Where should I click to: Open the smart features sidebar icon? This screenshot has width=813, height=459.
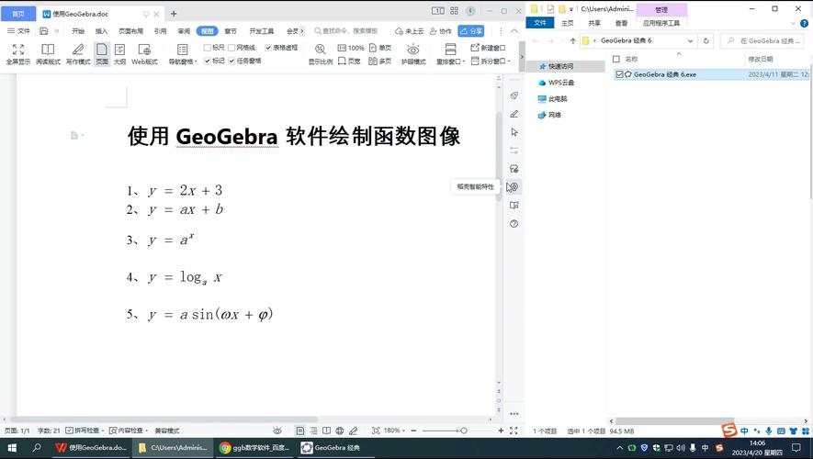pos(514,187)
